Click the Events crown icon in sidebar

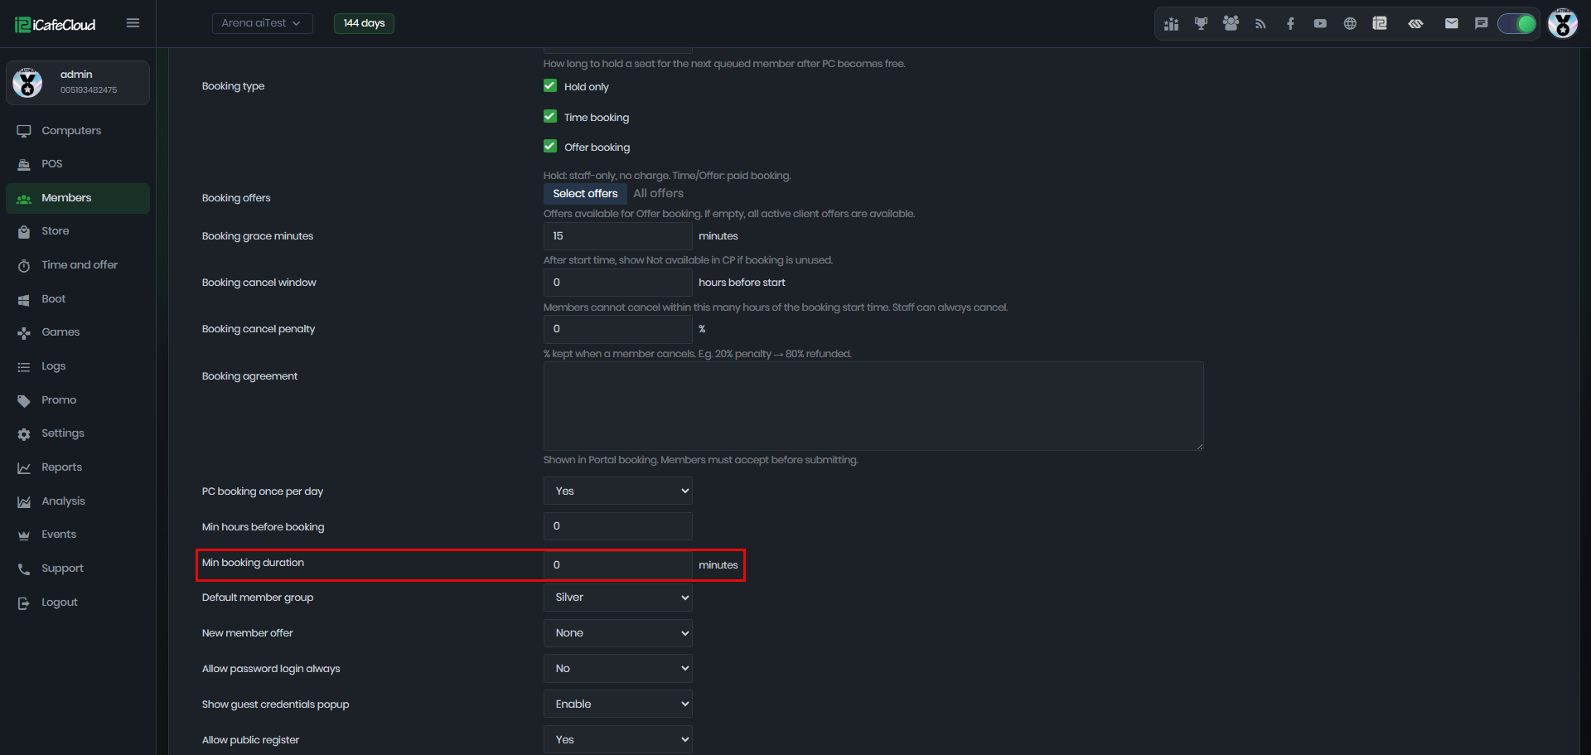(24, 535)
